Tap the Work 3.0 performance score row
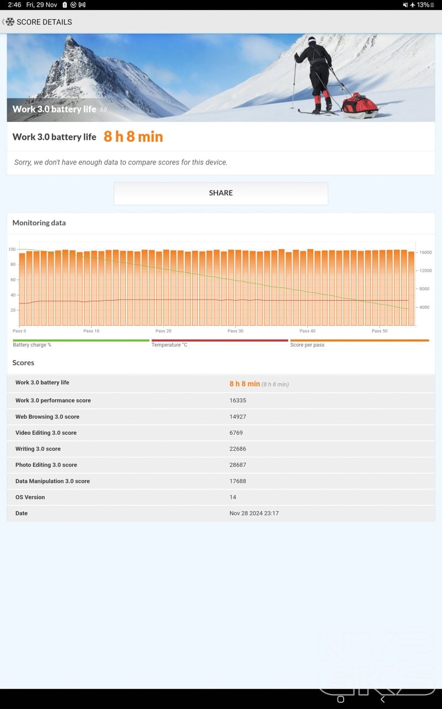 pyautogui.click(x=221, y=400)
